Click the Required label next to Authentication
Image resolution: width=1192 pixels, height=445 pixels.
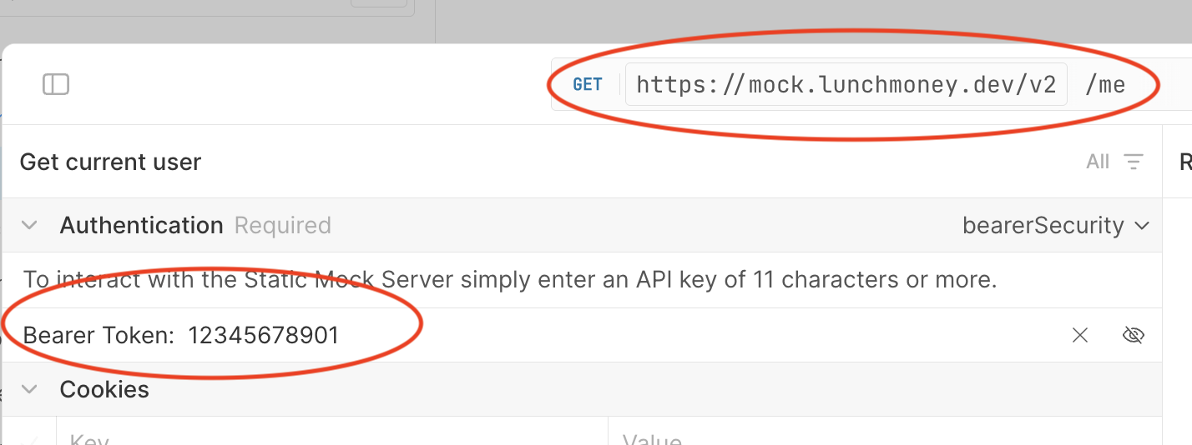coord(283,225)
